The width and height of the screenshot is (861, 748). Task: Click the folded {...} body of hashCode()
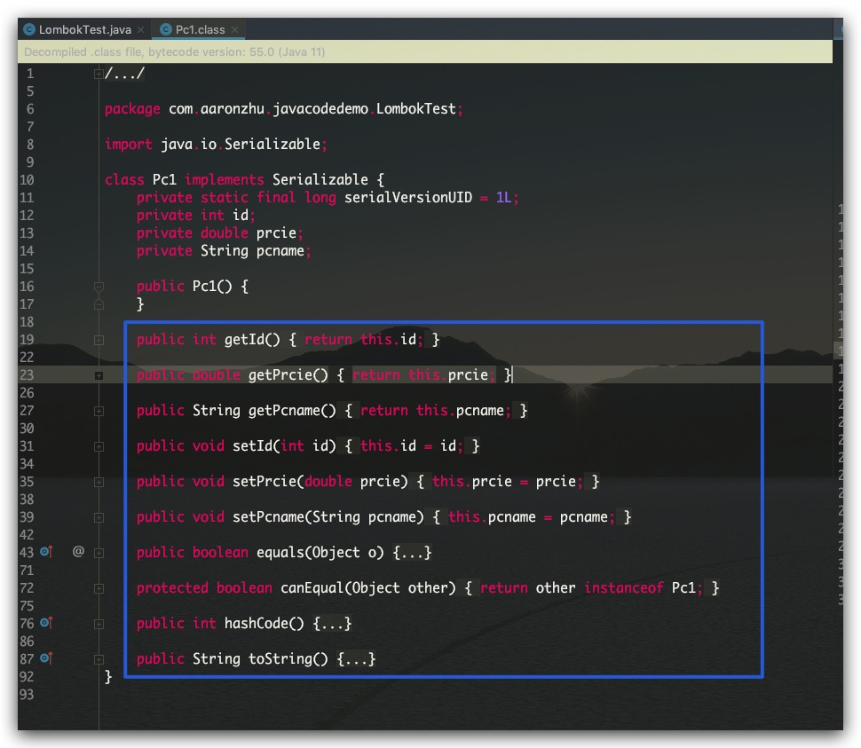pos(332,624)
